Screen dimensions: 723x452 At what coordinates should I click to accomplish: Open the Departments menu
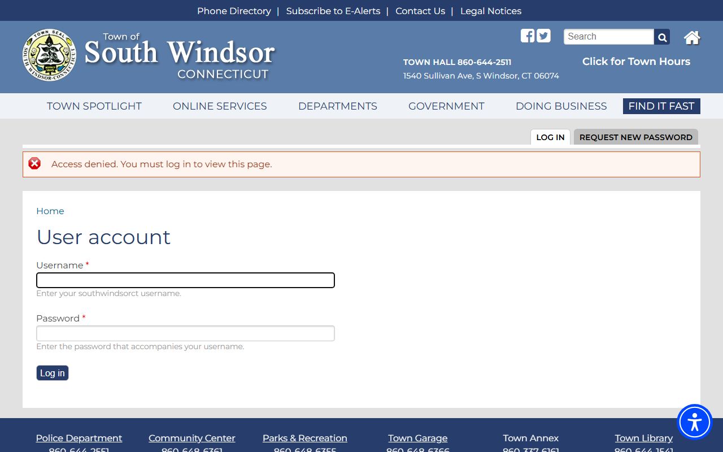tap(338, 106)
